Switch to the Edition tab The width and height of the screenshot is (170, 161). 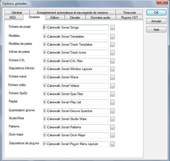55,18
